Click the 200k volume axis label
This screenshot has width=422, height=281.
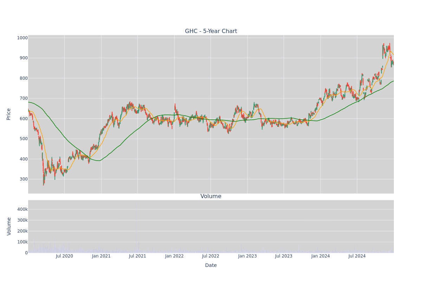pos(22,231)
